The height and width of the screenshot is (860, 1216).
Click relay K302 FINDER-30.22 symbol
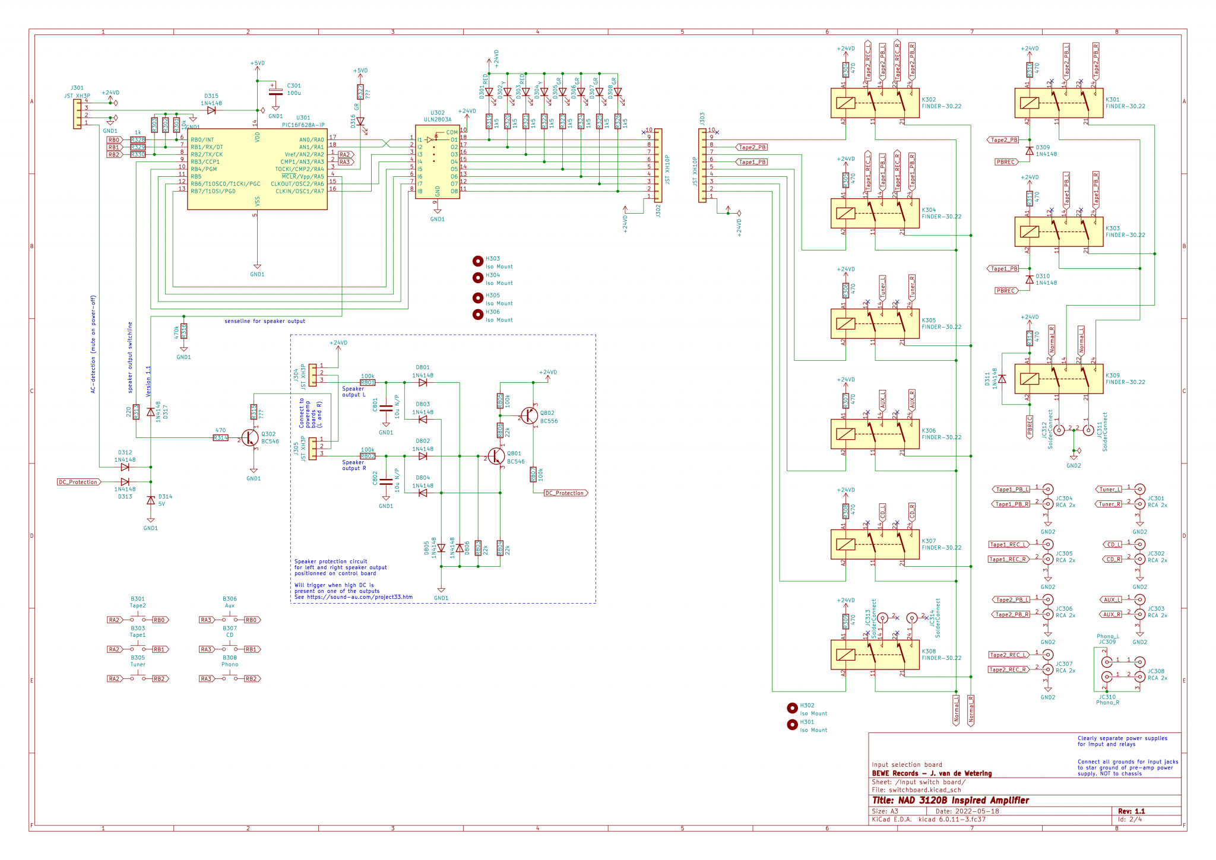(x=875, y=103)
